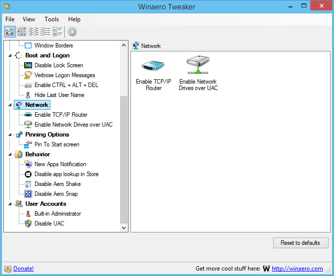Click the Winaero W logo icon
The width and height of the screenshot is (334, 276).
click(x=266, y=269)
